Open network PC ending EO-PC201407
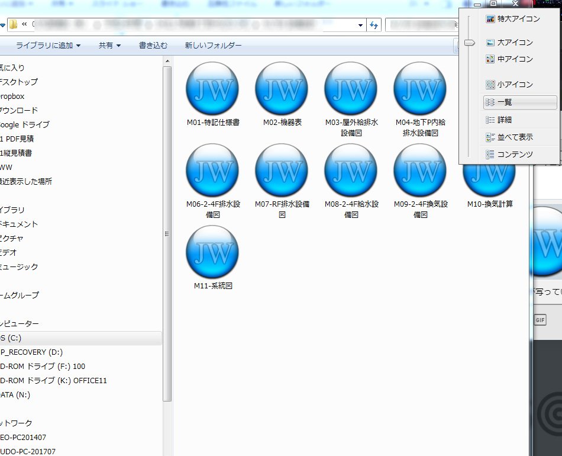The image size is (562, 456). 23,437
